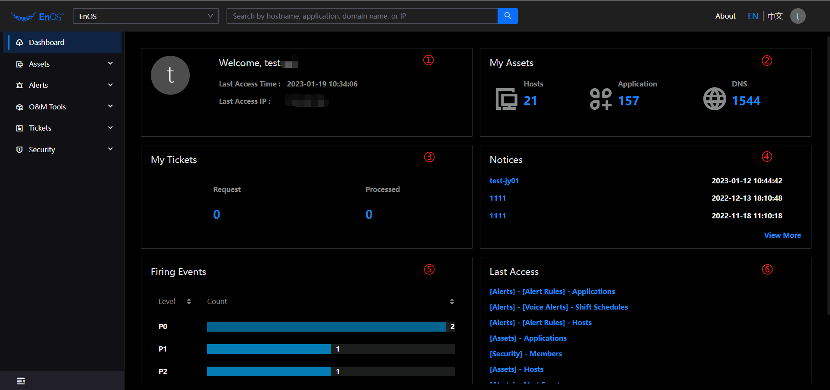Open Alerts via the bell icon
Screen dimensions: 830x390
click(19, 85)
